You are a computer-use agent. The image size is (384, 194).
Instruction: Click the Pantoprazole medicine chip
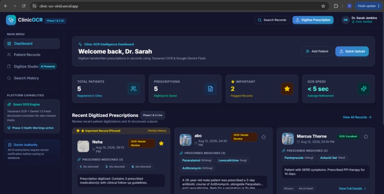299,158
